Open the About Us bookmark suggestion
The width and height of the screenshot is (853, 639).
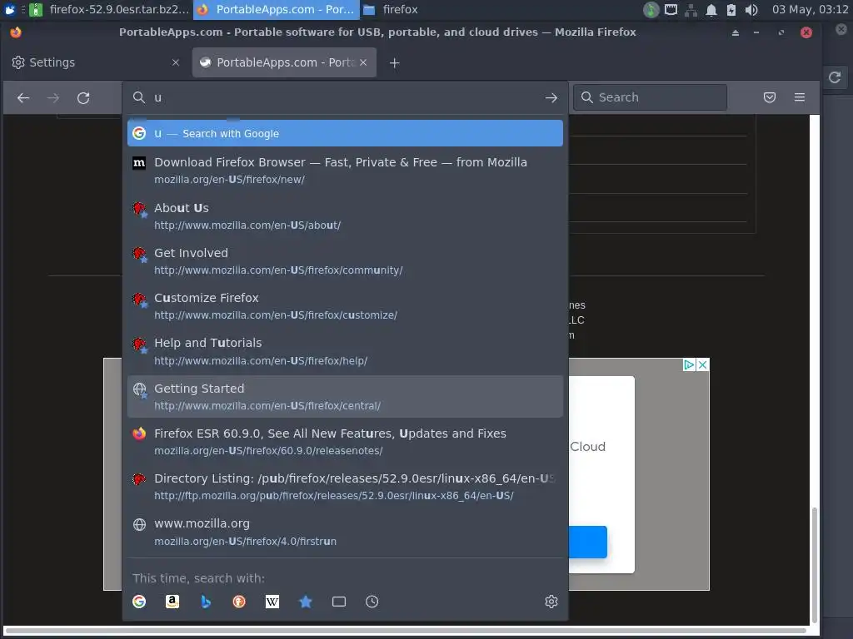click(345, 215)
